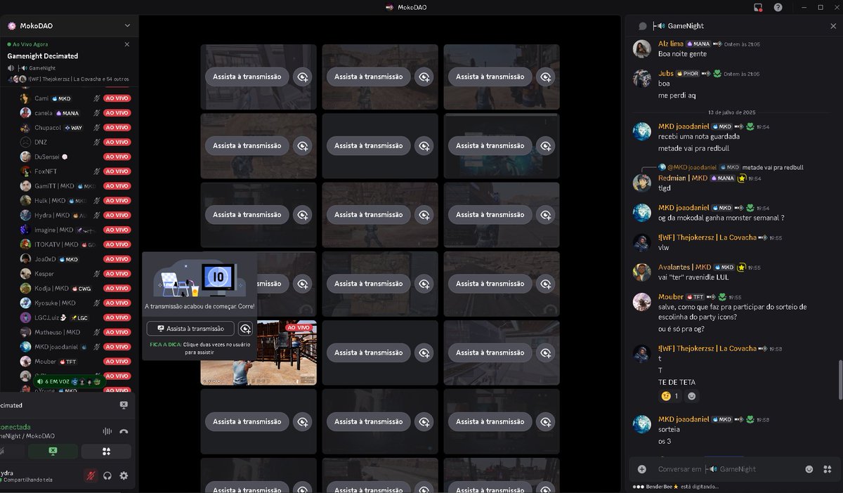The width and height of the screenshot is (843, 493).
Task: Focus the Conversar em GameNight message field
Action: click(x=727, y=469)
